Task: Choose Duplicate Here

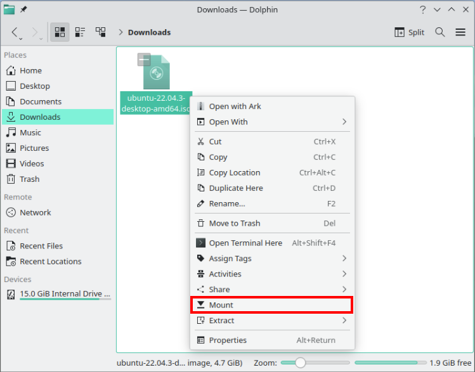Action: pos(272,188)
